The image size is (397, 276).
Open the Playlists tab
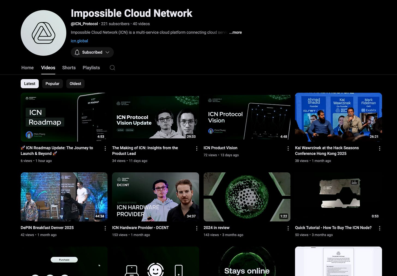91,68
